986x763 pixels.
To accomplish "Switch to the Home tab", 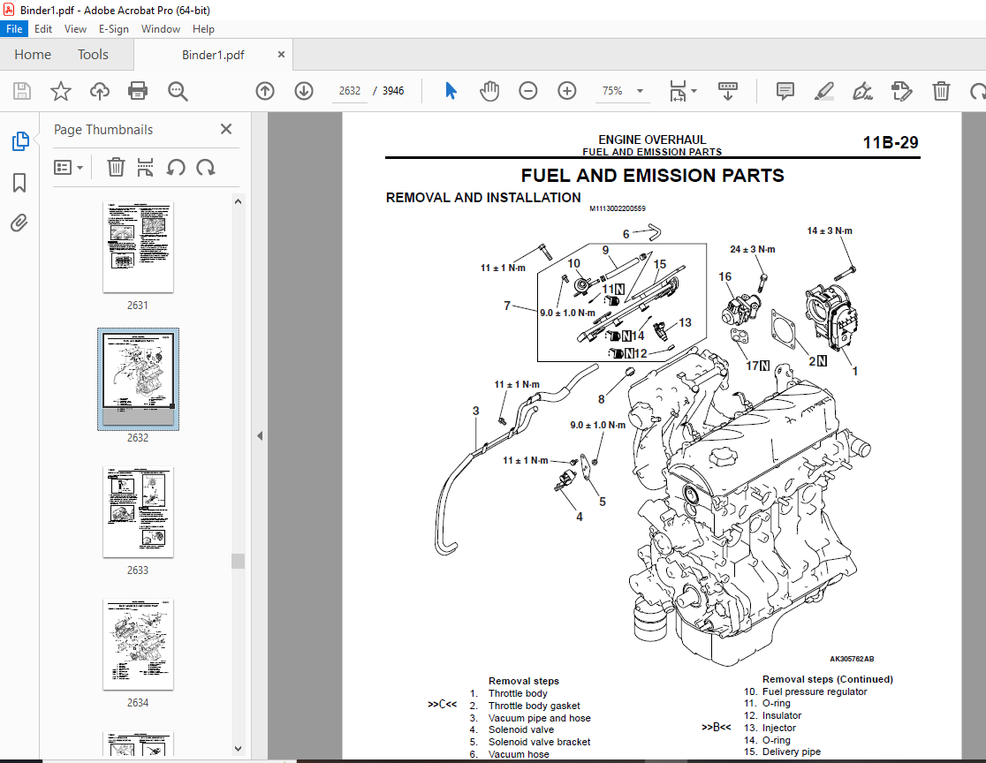I will tap(33, 55).
